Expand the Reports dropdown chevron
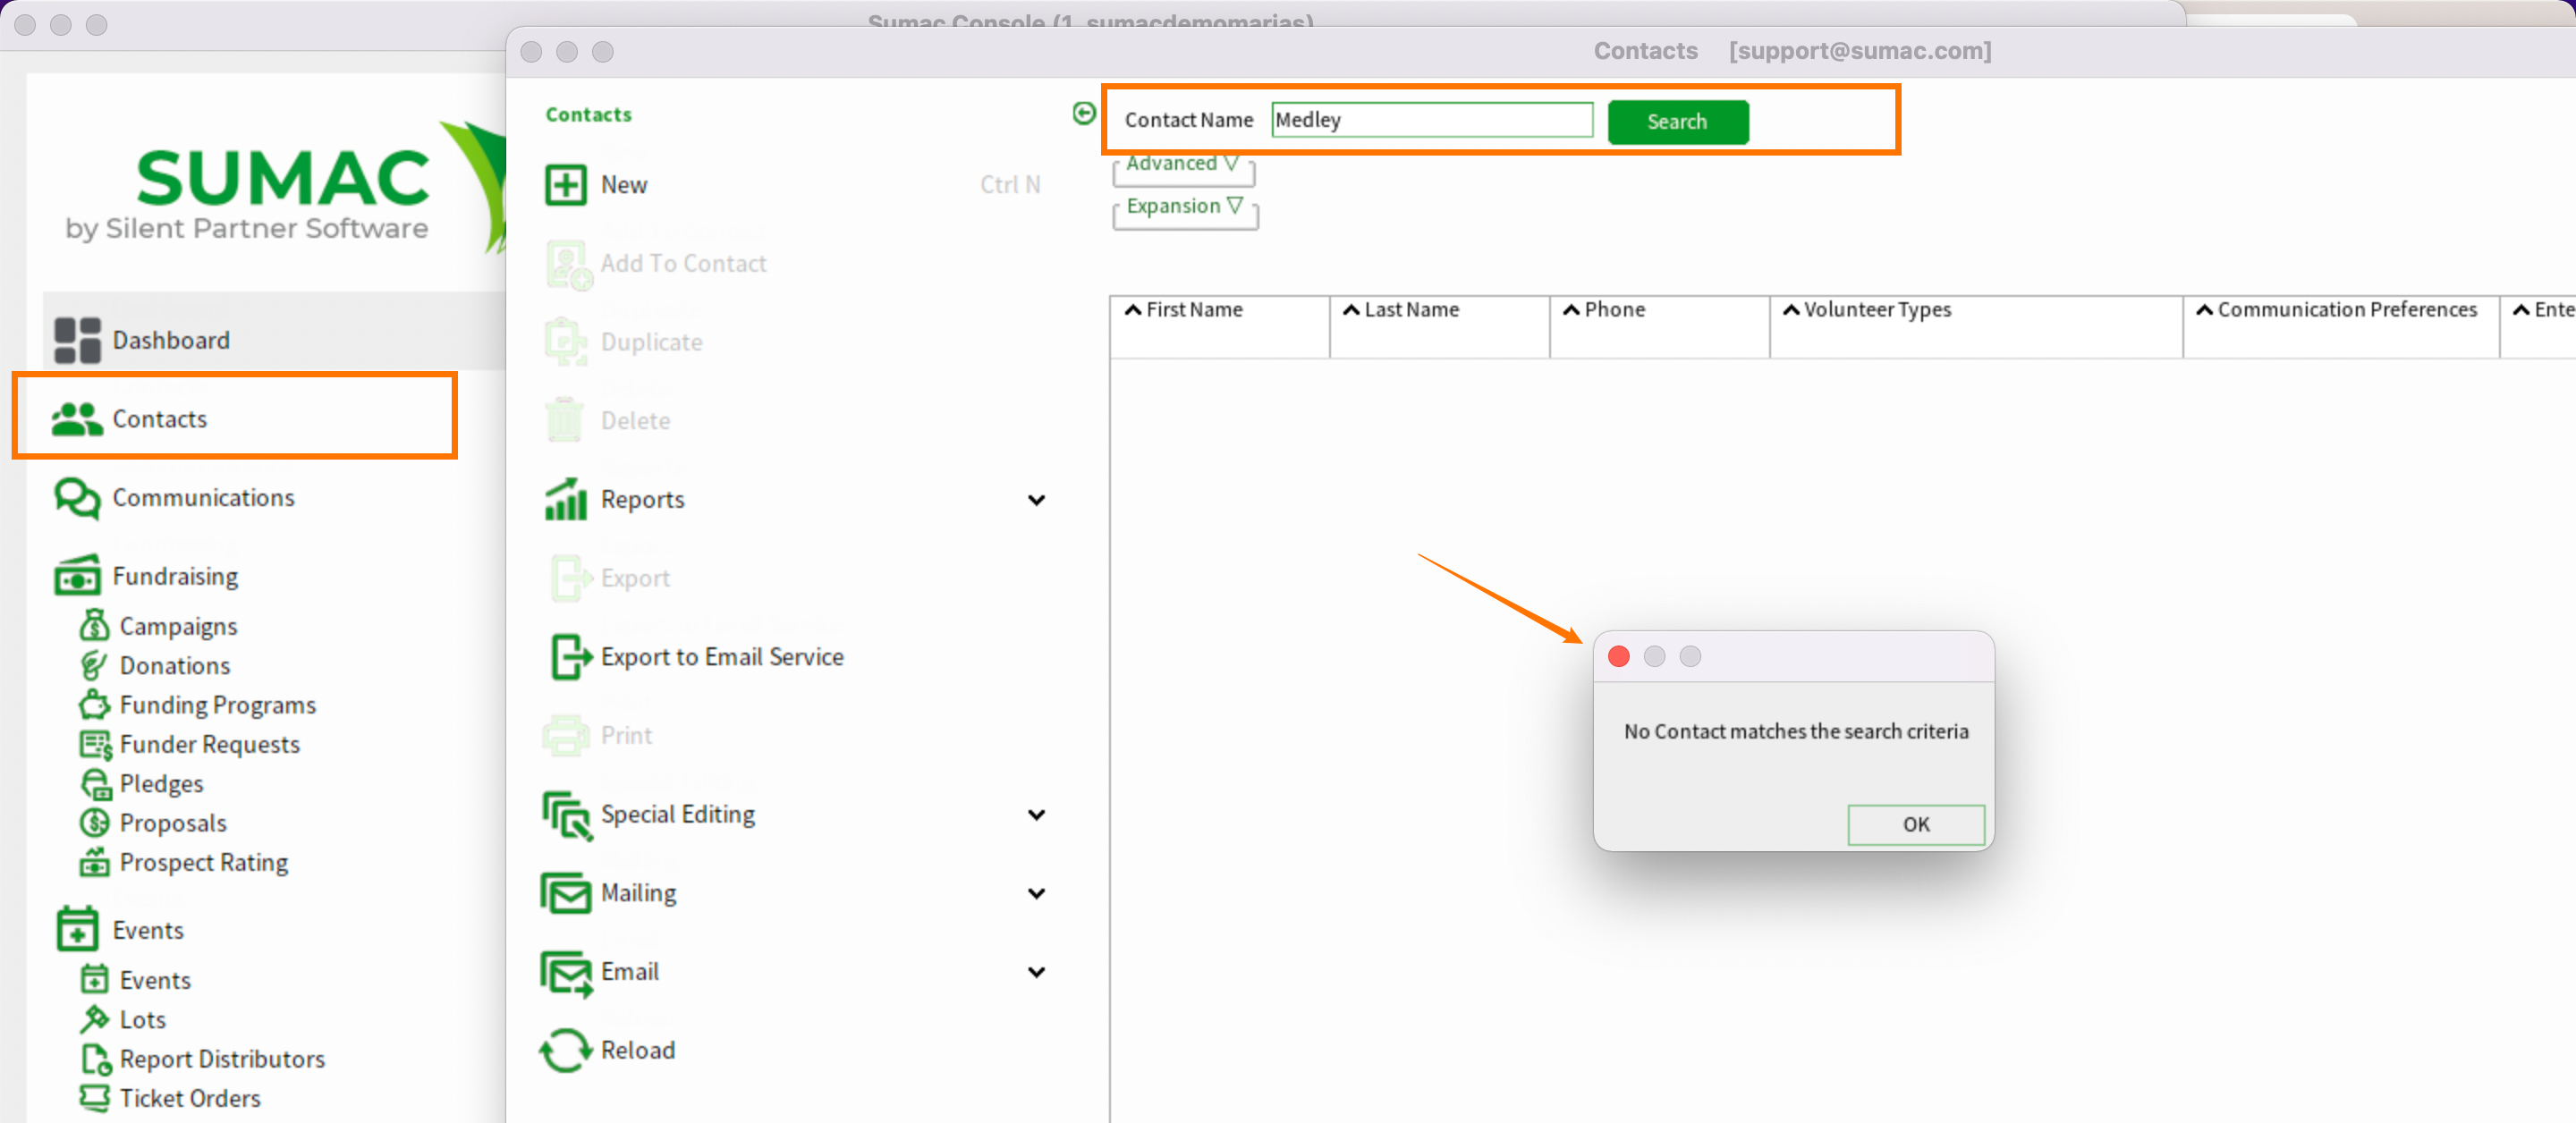 click(x=1036, y=500)
